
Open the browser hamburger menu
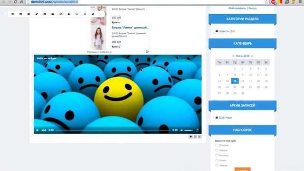point(300,2)
